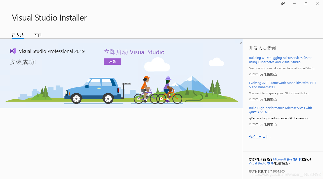Screen dimensions: 323x179
Task: Click the 安装成功! message text
Action: (x=23, y=62)
